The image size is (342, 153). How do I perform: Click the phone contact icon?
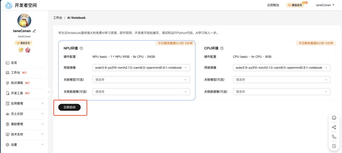click(334, 137)
